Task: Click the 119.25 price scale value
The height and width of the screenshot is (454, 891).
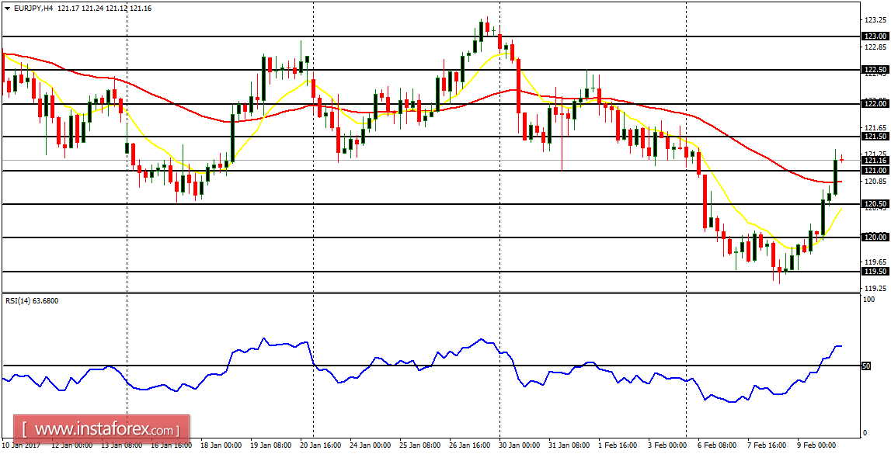Action: pos(874,288)
